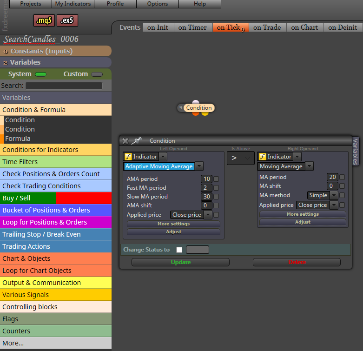Screen dimensions: 363x351
Task: Click the Change Status color swatch box
Action: (x=198, y=250)
